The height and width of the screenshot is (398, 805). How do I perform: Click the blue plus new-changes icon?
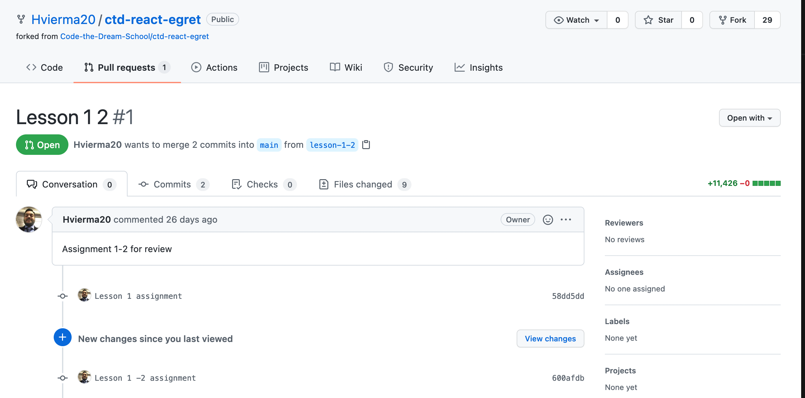[x=63, y=337]
